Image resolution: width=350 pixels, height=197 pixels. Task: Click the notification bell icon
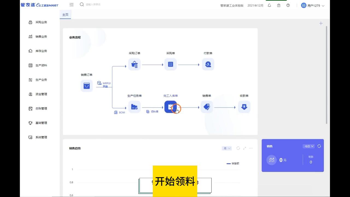[269, 5]
